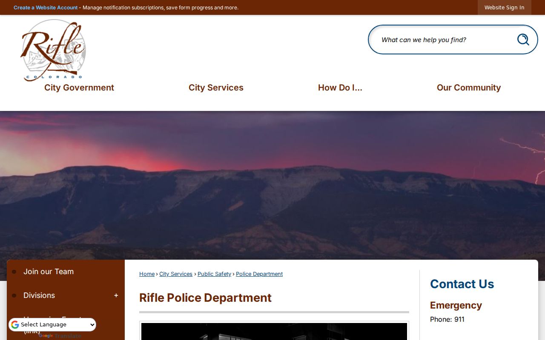This screenshot has width=545, height=340.
Task: Click the Emergency subheading
Action: 456,306
